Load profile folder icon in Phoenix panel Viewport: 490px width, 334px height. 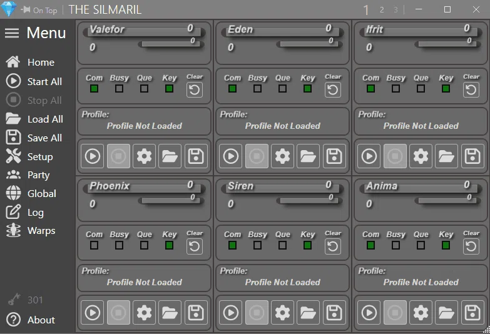pos(170,313)
